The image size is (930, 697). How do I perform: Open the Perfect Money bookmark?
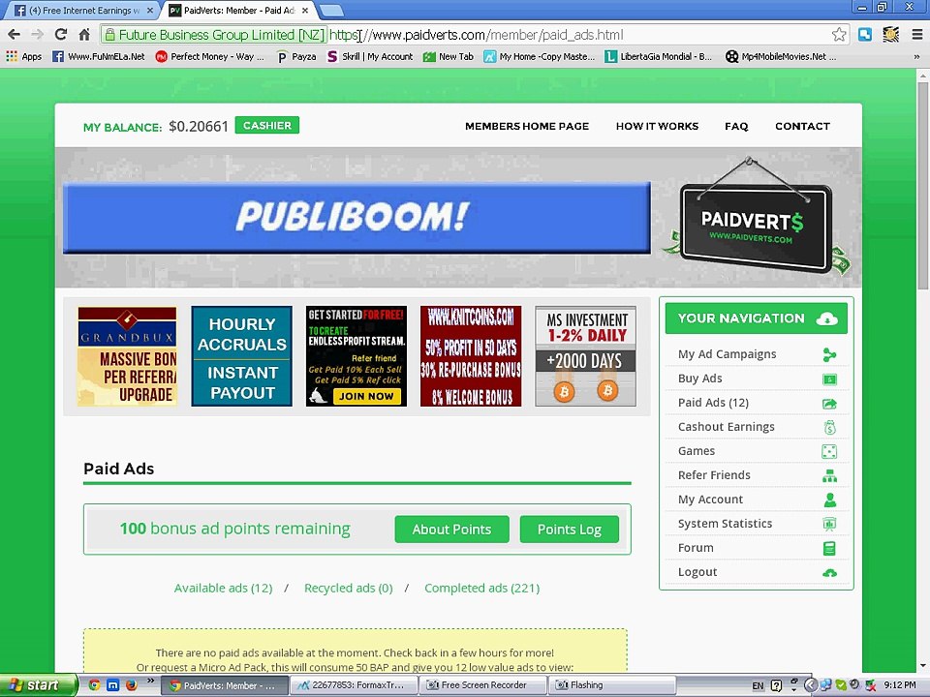[x=210, y=56]
